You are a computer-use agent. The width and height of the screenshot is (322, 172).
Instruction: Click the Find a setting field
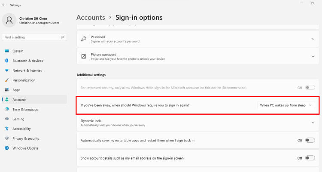coord(34,37)
